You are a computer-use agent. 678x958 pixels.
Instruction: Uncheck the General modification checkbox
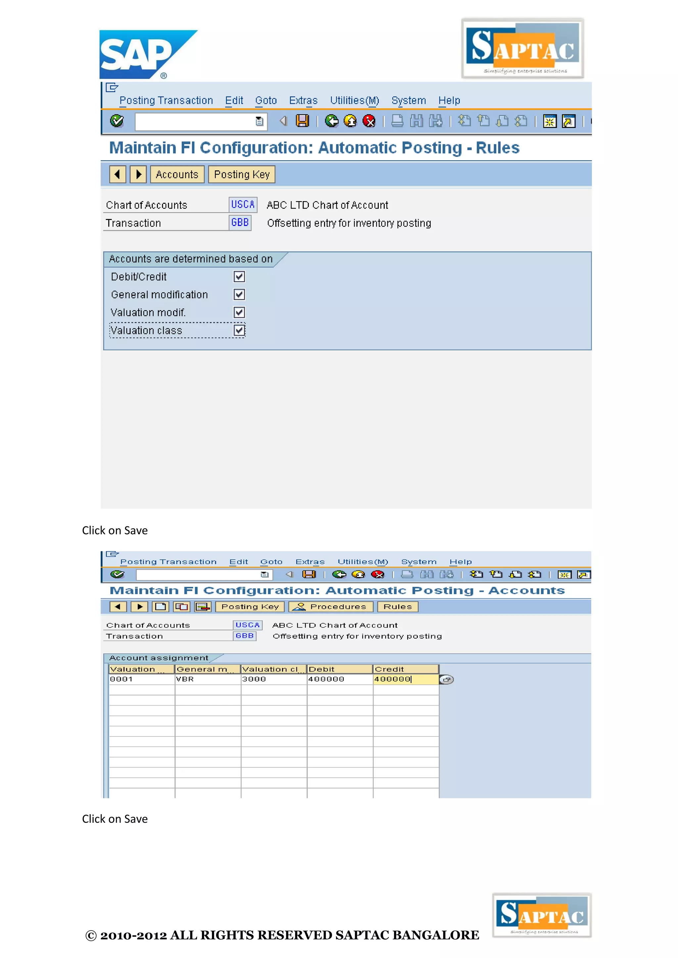239,294
